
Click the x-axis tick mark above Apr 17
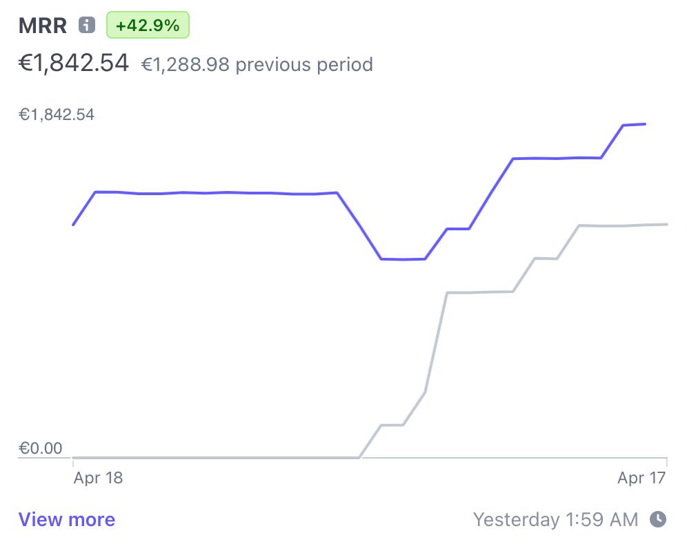pos(666,461)
